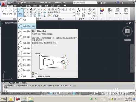Select the Rectangle tool in draw panel
This screenshot has height=102, width=136.
25,9
